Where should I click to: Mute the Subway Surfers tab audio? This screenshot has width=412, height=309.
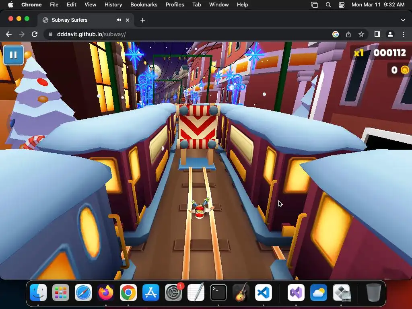[x=119, y=20]
